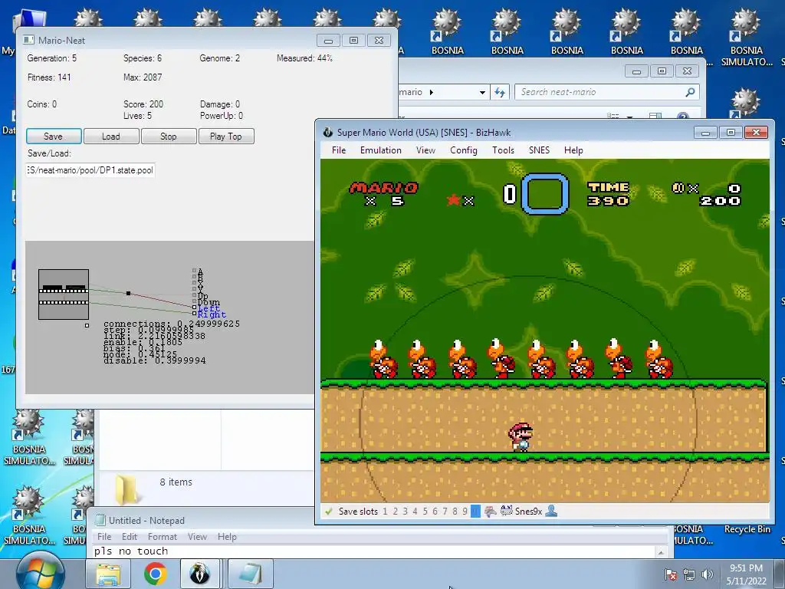Switch to Notepad on the taskbar

pyautogui.click(x=251, y=574)
